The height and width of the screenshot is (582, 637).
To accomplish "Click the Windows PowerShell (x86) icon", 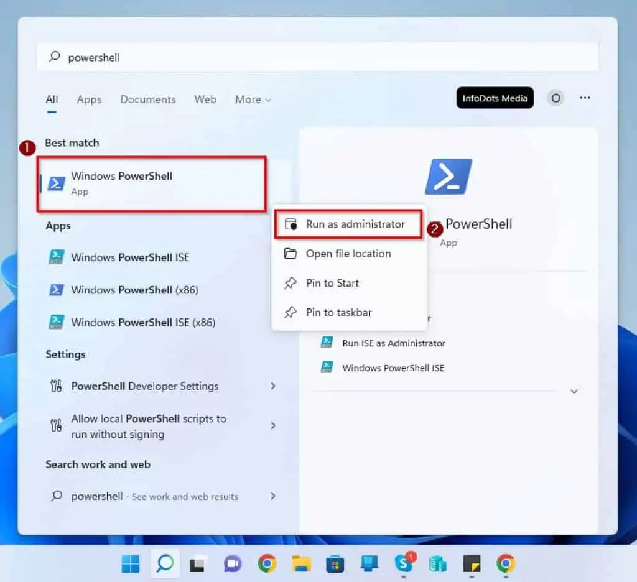I will [x=56, y=290].
